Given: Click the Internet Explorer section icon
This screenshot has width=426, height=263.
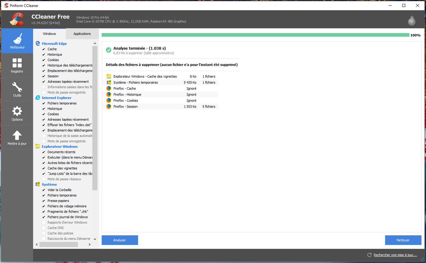Looking at the screenshot, I should 37,98.
